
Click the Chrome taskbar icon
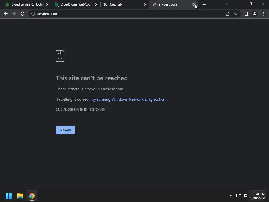coord(32,196)
